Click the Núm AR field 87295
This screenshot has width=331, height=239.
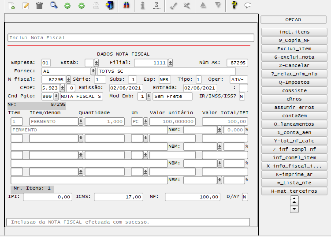237,63
